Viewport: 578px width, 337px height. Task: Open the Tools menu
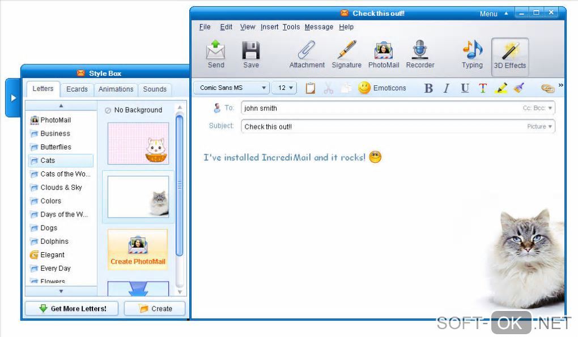(291, 27)
